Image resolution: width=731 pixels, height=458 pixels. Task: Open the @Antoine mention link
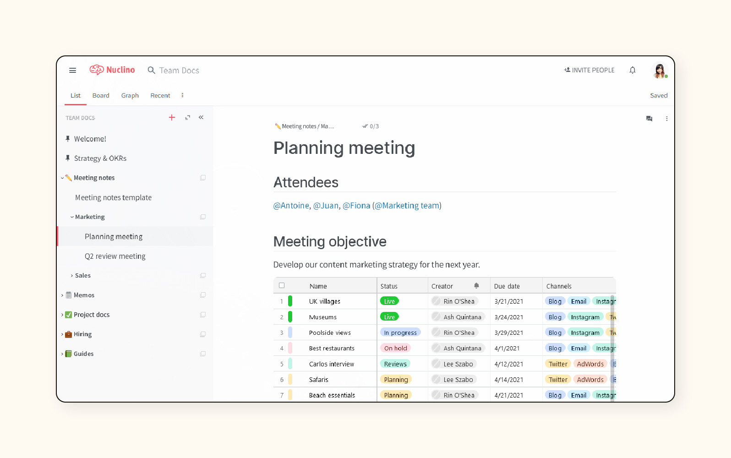click(x=291, y=206)
